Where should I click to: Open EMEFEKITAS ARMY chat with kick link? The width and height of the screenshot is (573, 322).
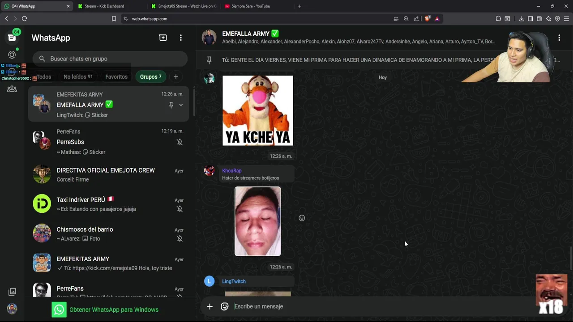[x=108, y=263]
